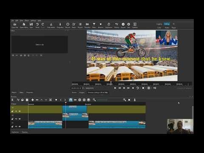Toggle timeline snapping magnet
This screenshot has height=153, width=204.
[71, 100]
